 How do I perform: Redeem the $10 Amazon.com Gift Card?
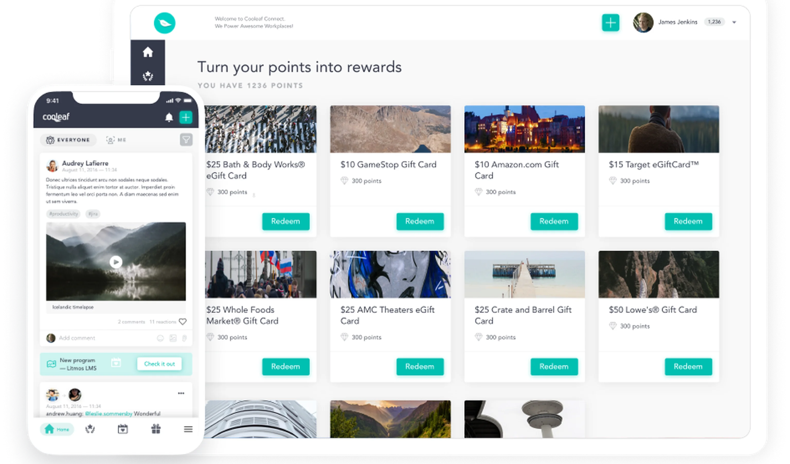554,221
